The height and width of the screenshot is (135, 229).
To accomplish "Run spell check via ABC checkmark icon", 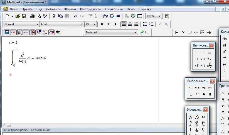I will coord(45,16).
